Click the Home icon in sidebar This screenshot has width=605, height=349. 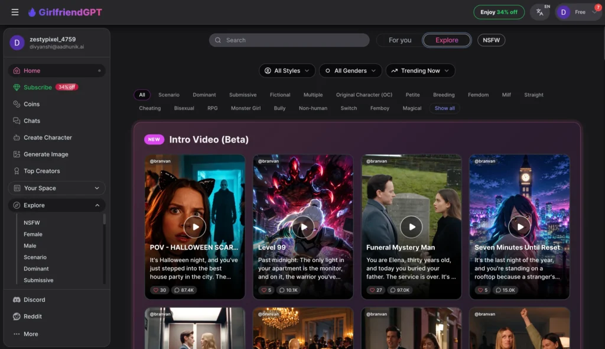coord(17,71)
